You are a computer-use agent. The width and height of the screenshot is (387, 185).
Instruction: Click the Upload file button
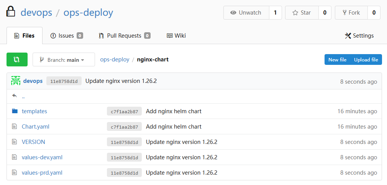(x=366, y=59)
